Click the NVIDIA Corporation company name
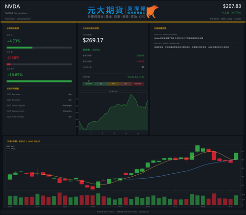The width and height of the screenshot is (246, 215). pyautogui.click(x=16, y=13)
